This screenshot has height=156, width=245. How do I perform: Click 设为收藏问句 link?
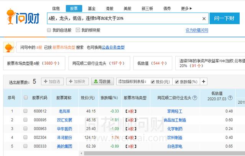[197, 30]
